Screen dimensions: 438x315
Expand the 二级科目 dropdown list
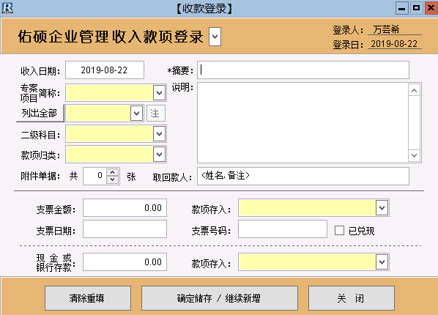point(159,133)
